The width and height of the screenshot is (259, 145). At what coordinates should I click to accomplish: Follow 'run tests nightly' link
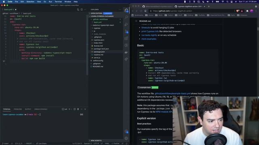pos(149,35)
